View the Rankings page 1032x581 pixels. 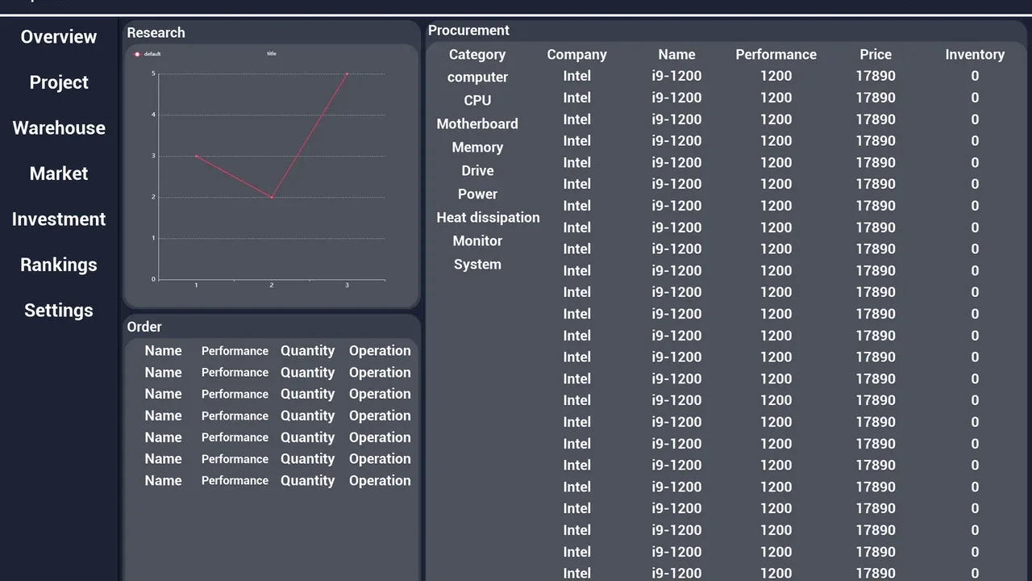(59, 265)
